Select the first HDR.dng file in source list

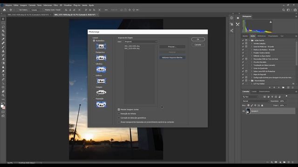[x=132, y=46]
